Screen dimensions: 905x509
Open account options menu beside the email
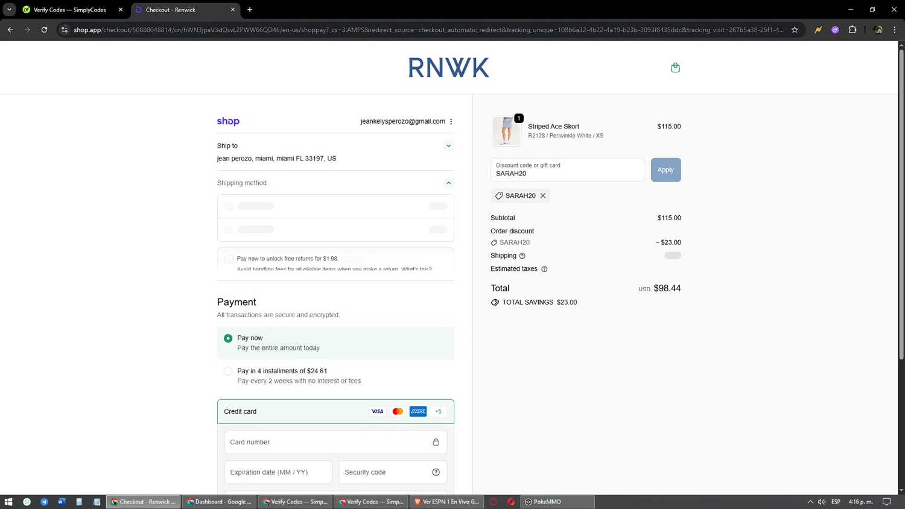click(x=451, y=121)
